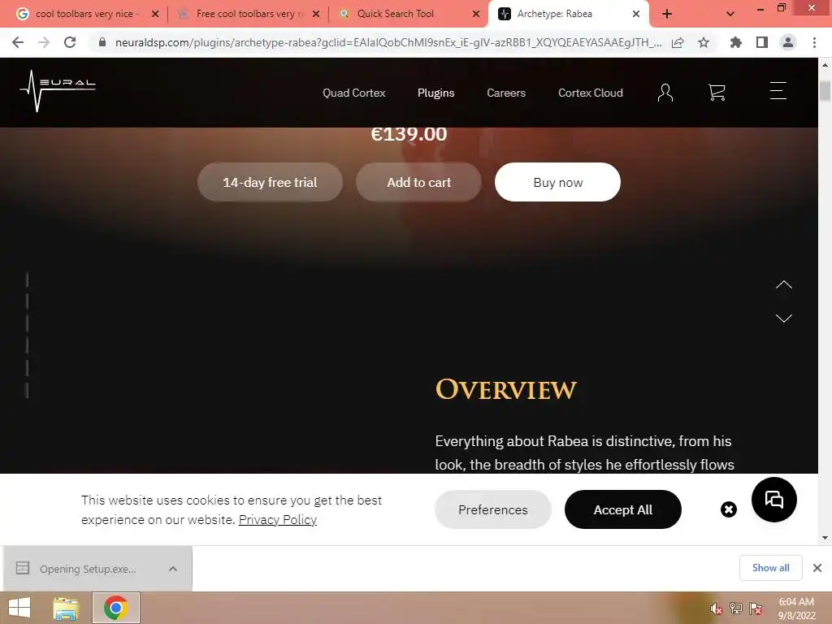
Task: Switch to 'Free cool toolbars' tab
Action: coord(249,14)
